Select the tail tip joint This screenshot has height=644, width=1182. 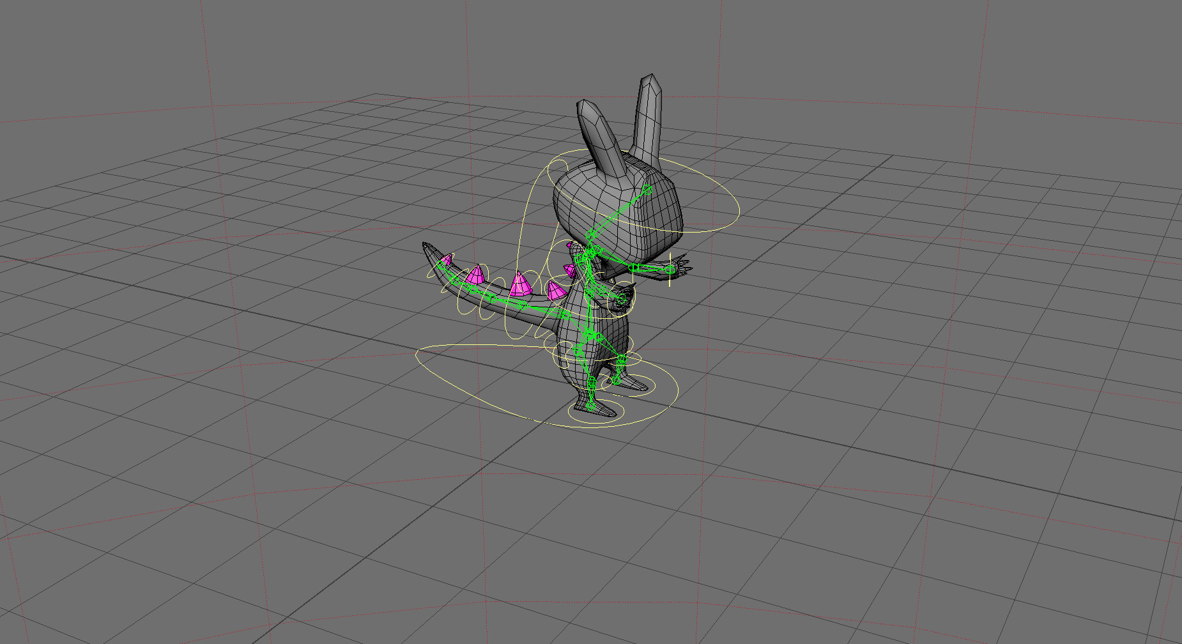pyautogui.click(x=440, y=265)
